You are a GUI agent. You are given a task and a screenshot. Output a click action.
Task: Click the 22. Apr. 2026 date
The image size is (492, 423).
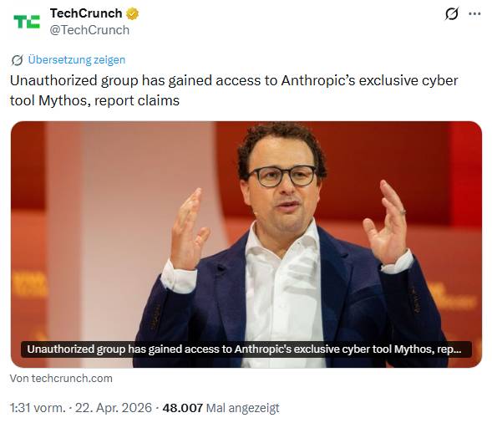coord(114,408)
